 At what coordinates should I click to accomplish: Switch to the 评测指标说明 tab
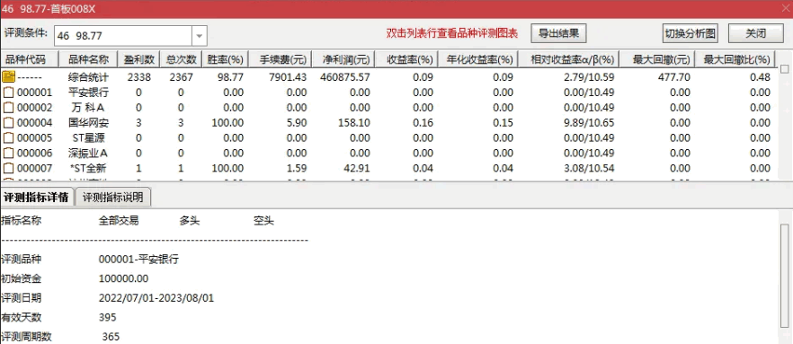pos(112,198)
